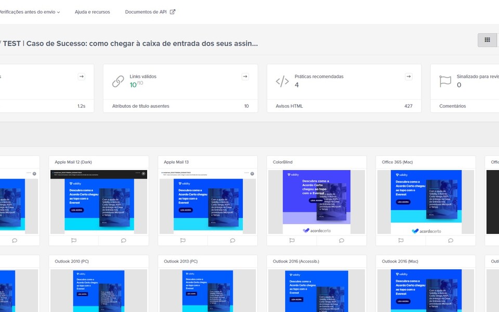Comment on Apple Mail 13 preview
This screenshot has width=499, height=312.
click(233, 240)
